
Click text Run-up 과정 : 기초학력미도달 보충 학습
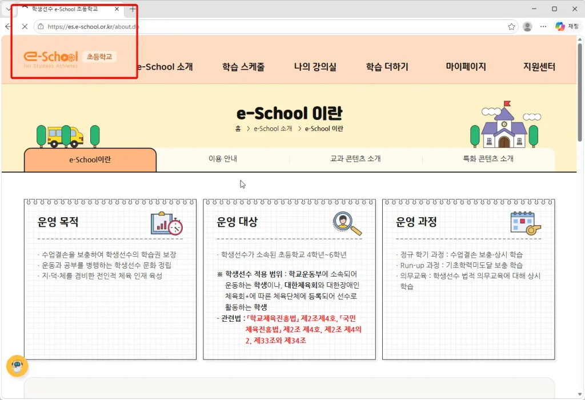[461, 265]
